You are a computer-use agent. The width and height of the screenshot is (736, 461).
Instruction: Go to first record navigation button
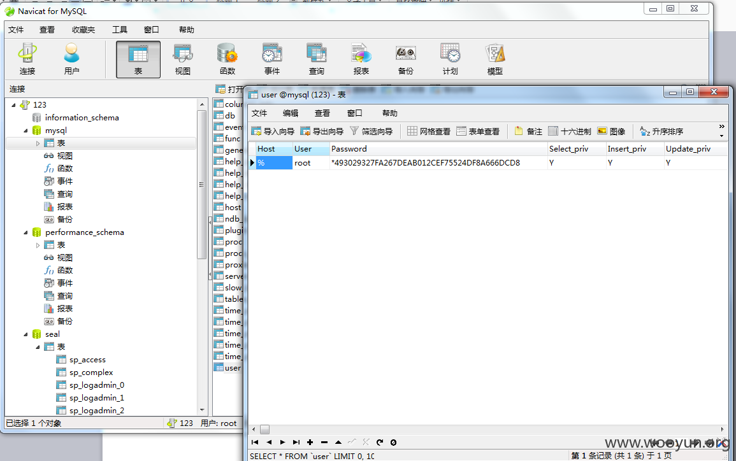pos(255,443)
